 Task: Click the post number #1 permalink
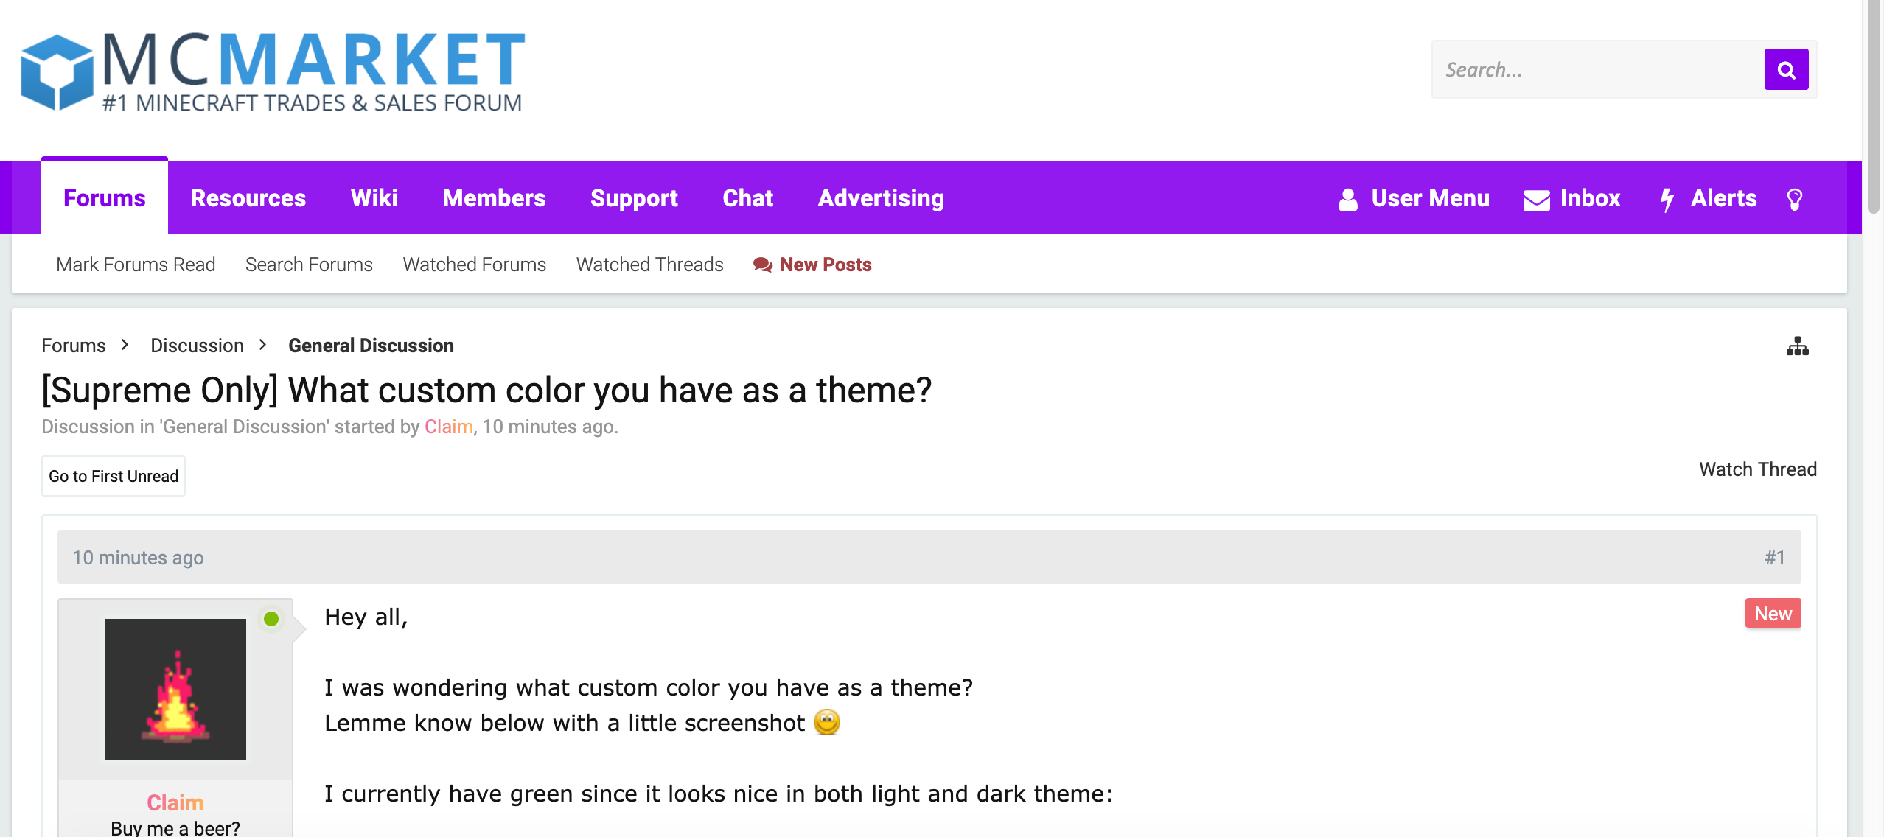(1774, 558)
